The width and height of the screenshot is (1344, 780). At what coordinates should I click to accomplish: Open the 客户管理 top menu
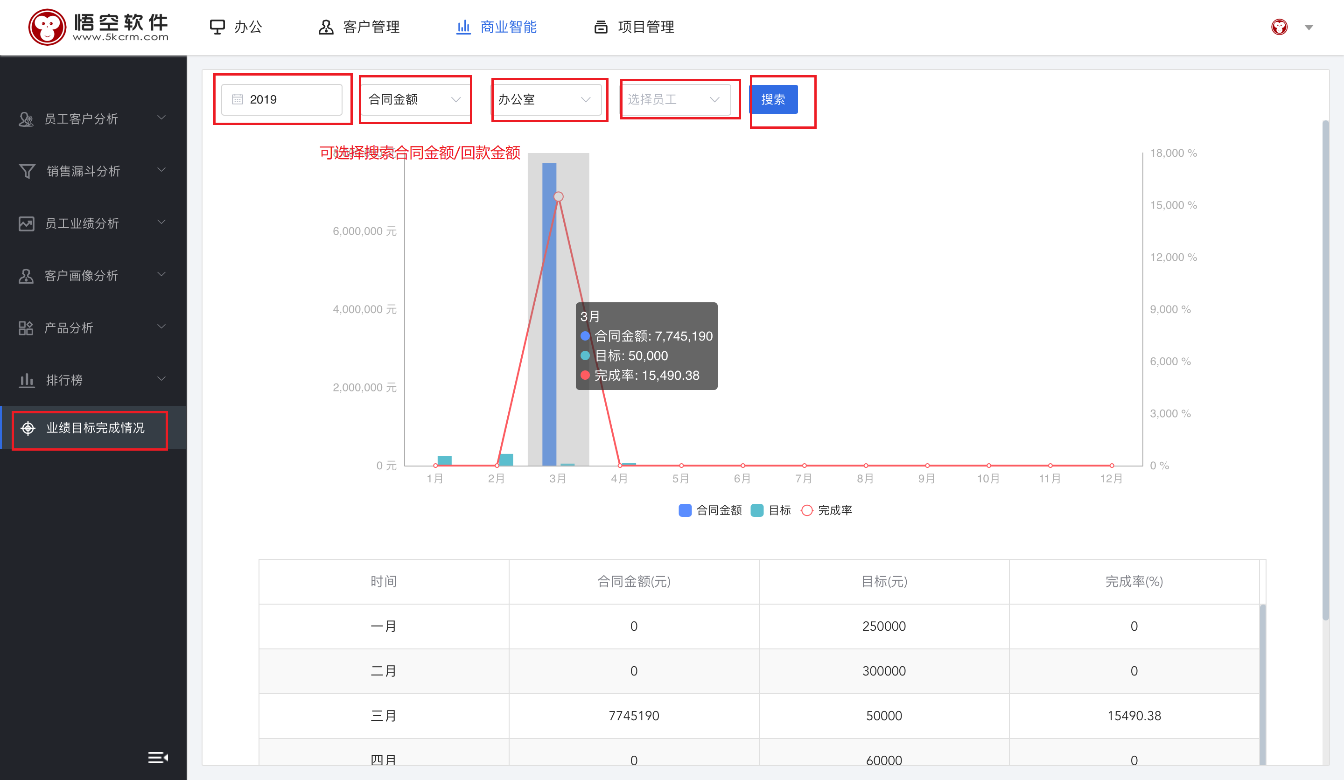click(x=359, y=27)
